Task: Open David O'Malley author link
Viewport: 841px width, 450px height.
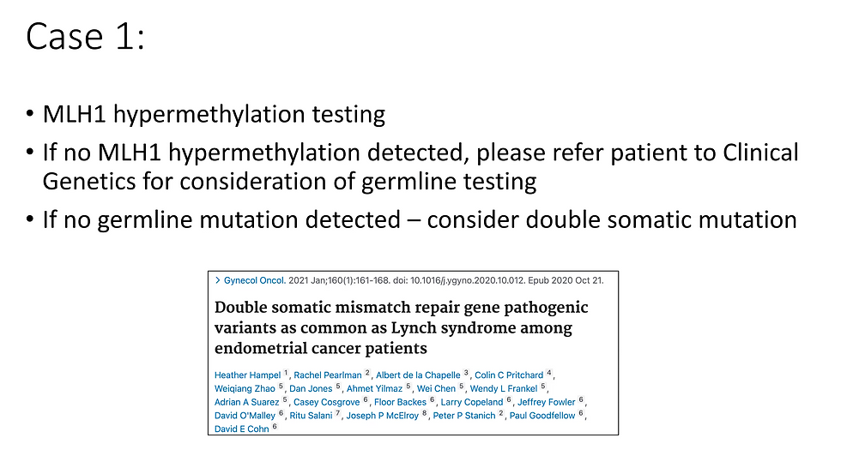Action: tap(245, 415)
